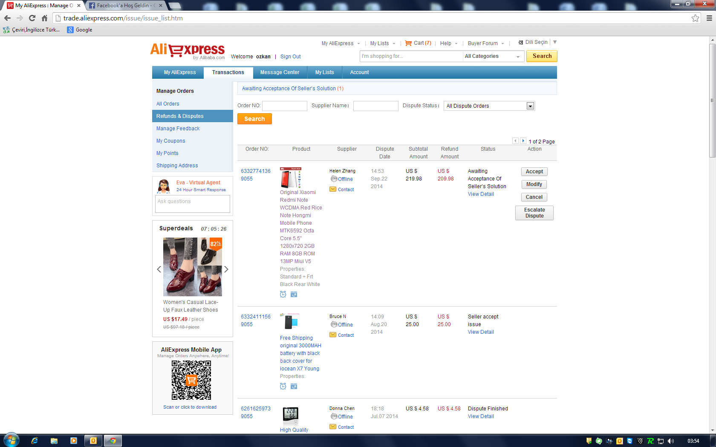Image resolution: width=716 pixels, height=447 pixels.
Task: Open All Orders in sidebar
Action: pos(167,104)
